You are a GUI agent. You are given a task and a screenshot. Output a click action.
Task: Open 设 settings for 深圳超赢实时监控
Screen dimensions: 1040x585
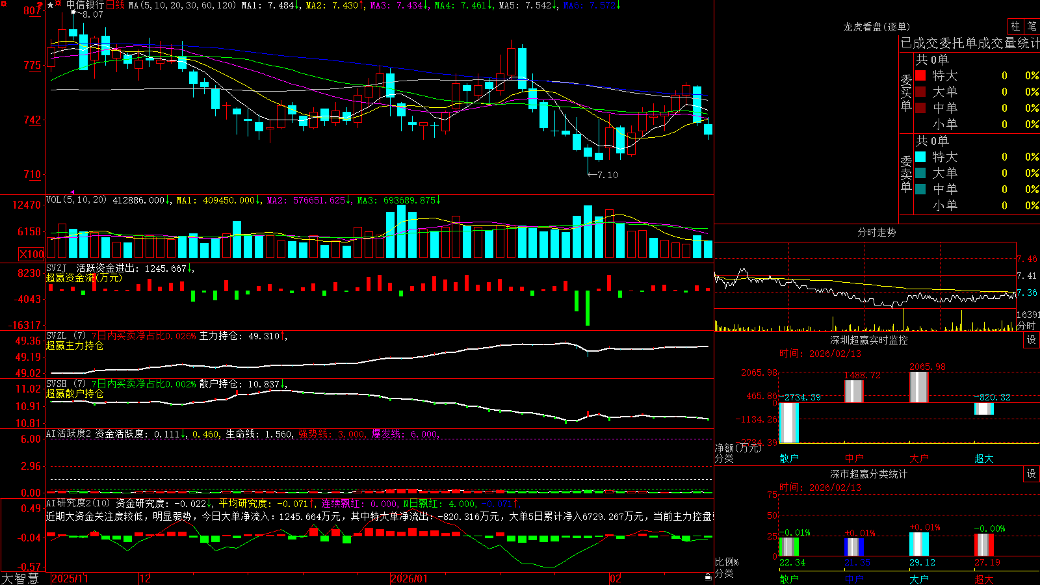(1032, 340)
